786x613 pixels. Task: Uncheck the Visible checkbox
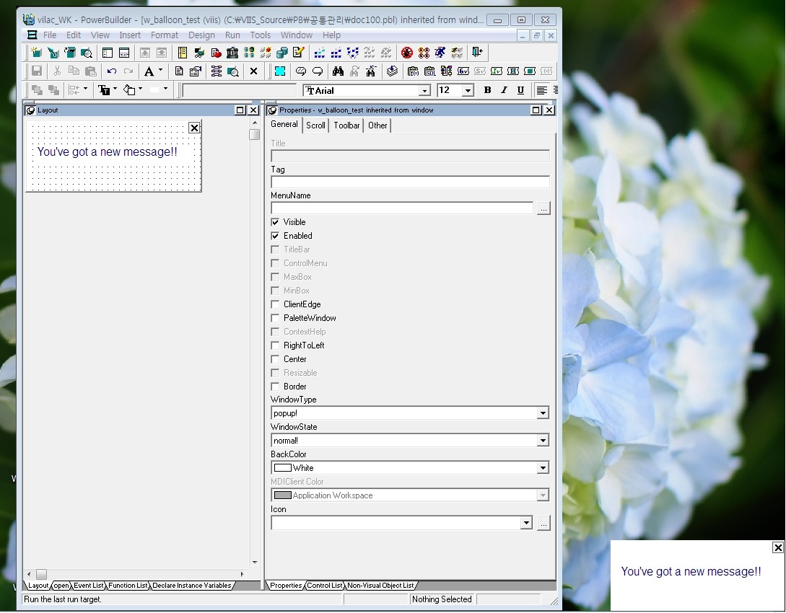pyautogui.click(x=275, y=222)
